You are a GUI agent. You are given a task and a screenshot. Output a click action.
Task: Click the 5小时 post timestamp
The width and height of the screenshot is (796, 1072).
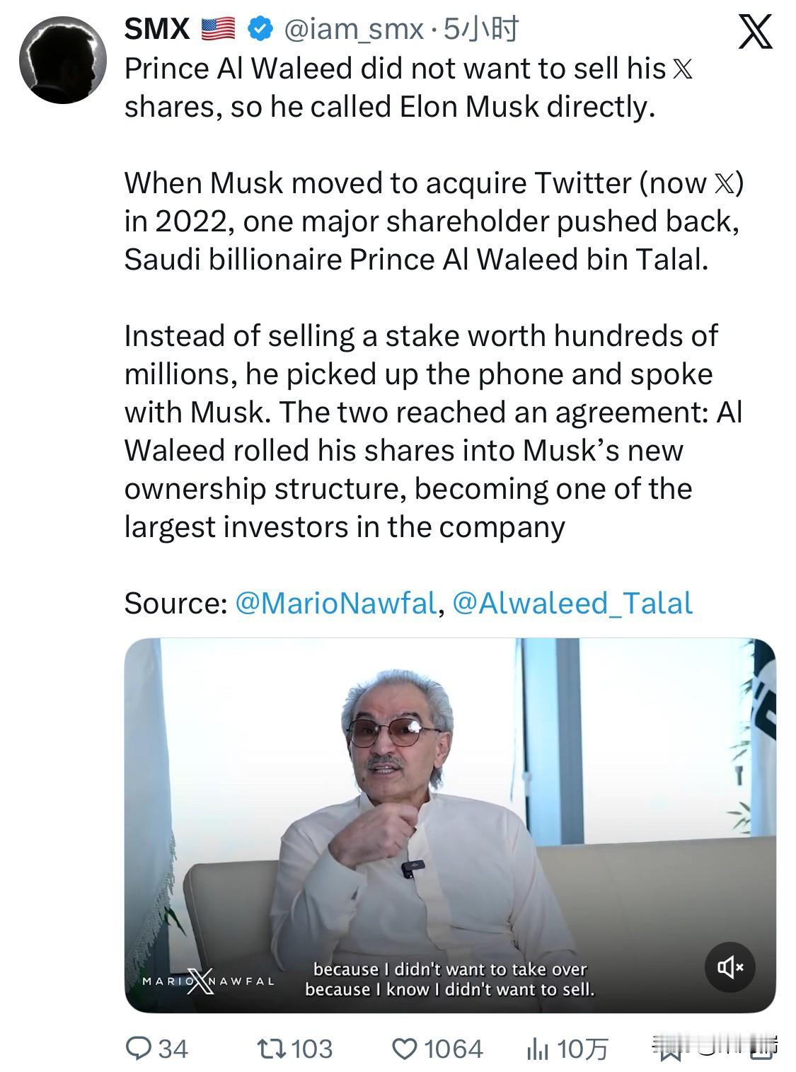pos(481,29)
